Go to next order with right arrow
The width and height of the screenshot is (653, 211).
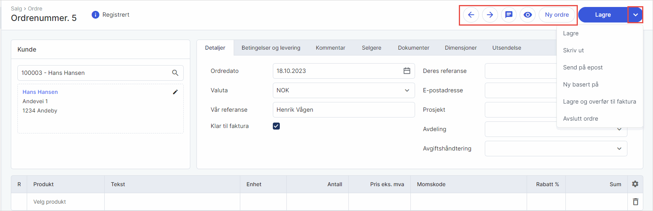[490, 15]
